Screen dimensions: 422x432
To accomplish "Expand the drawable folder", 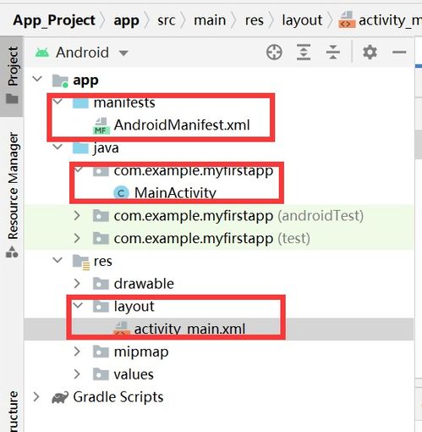I will point(77,284).
